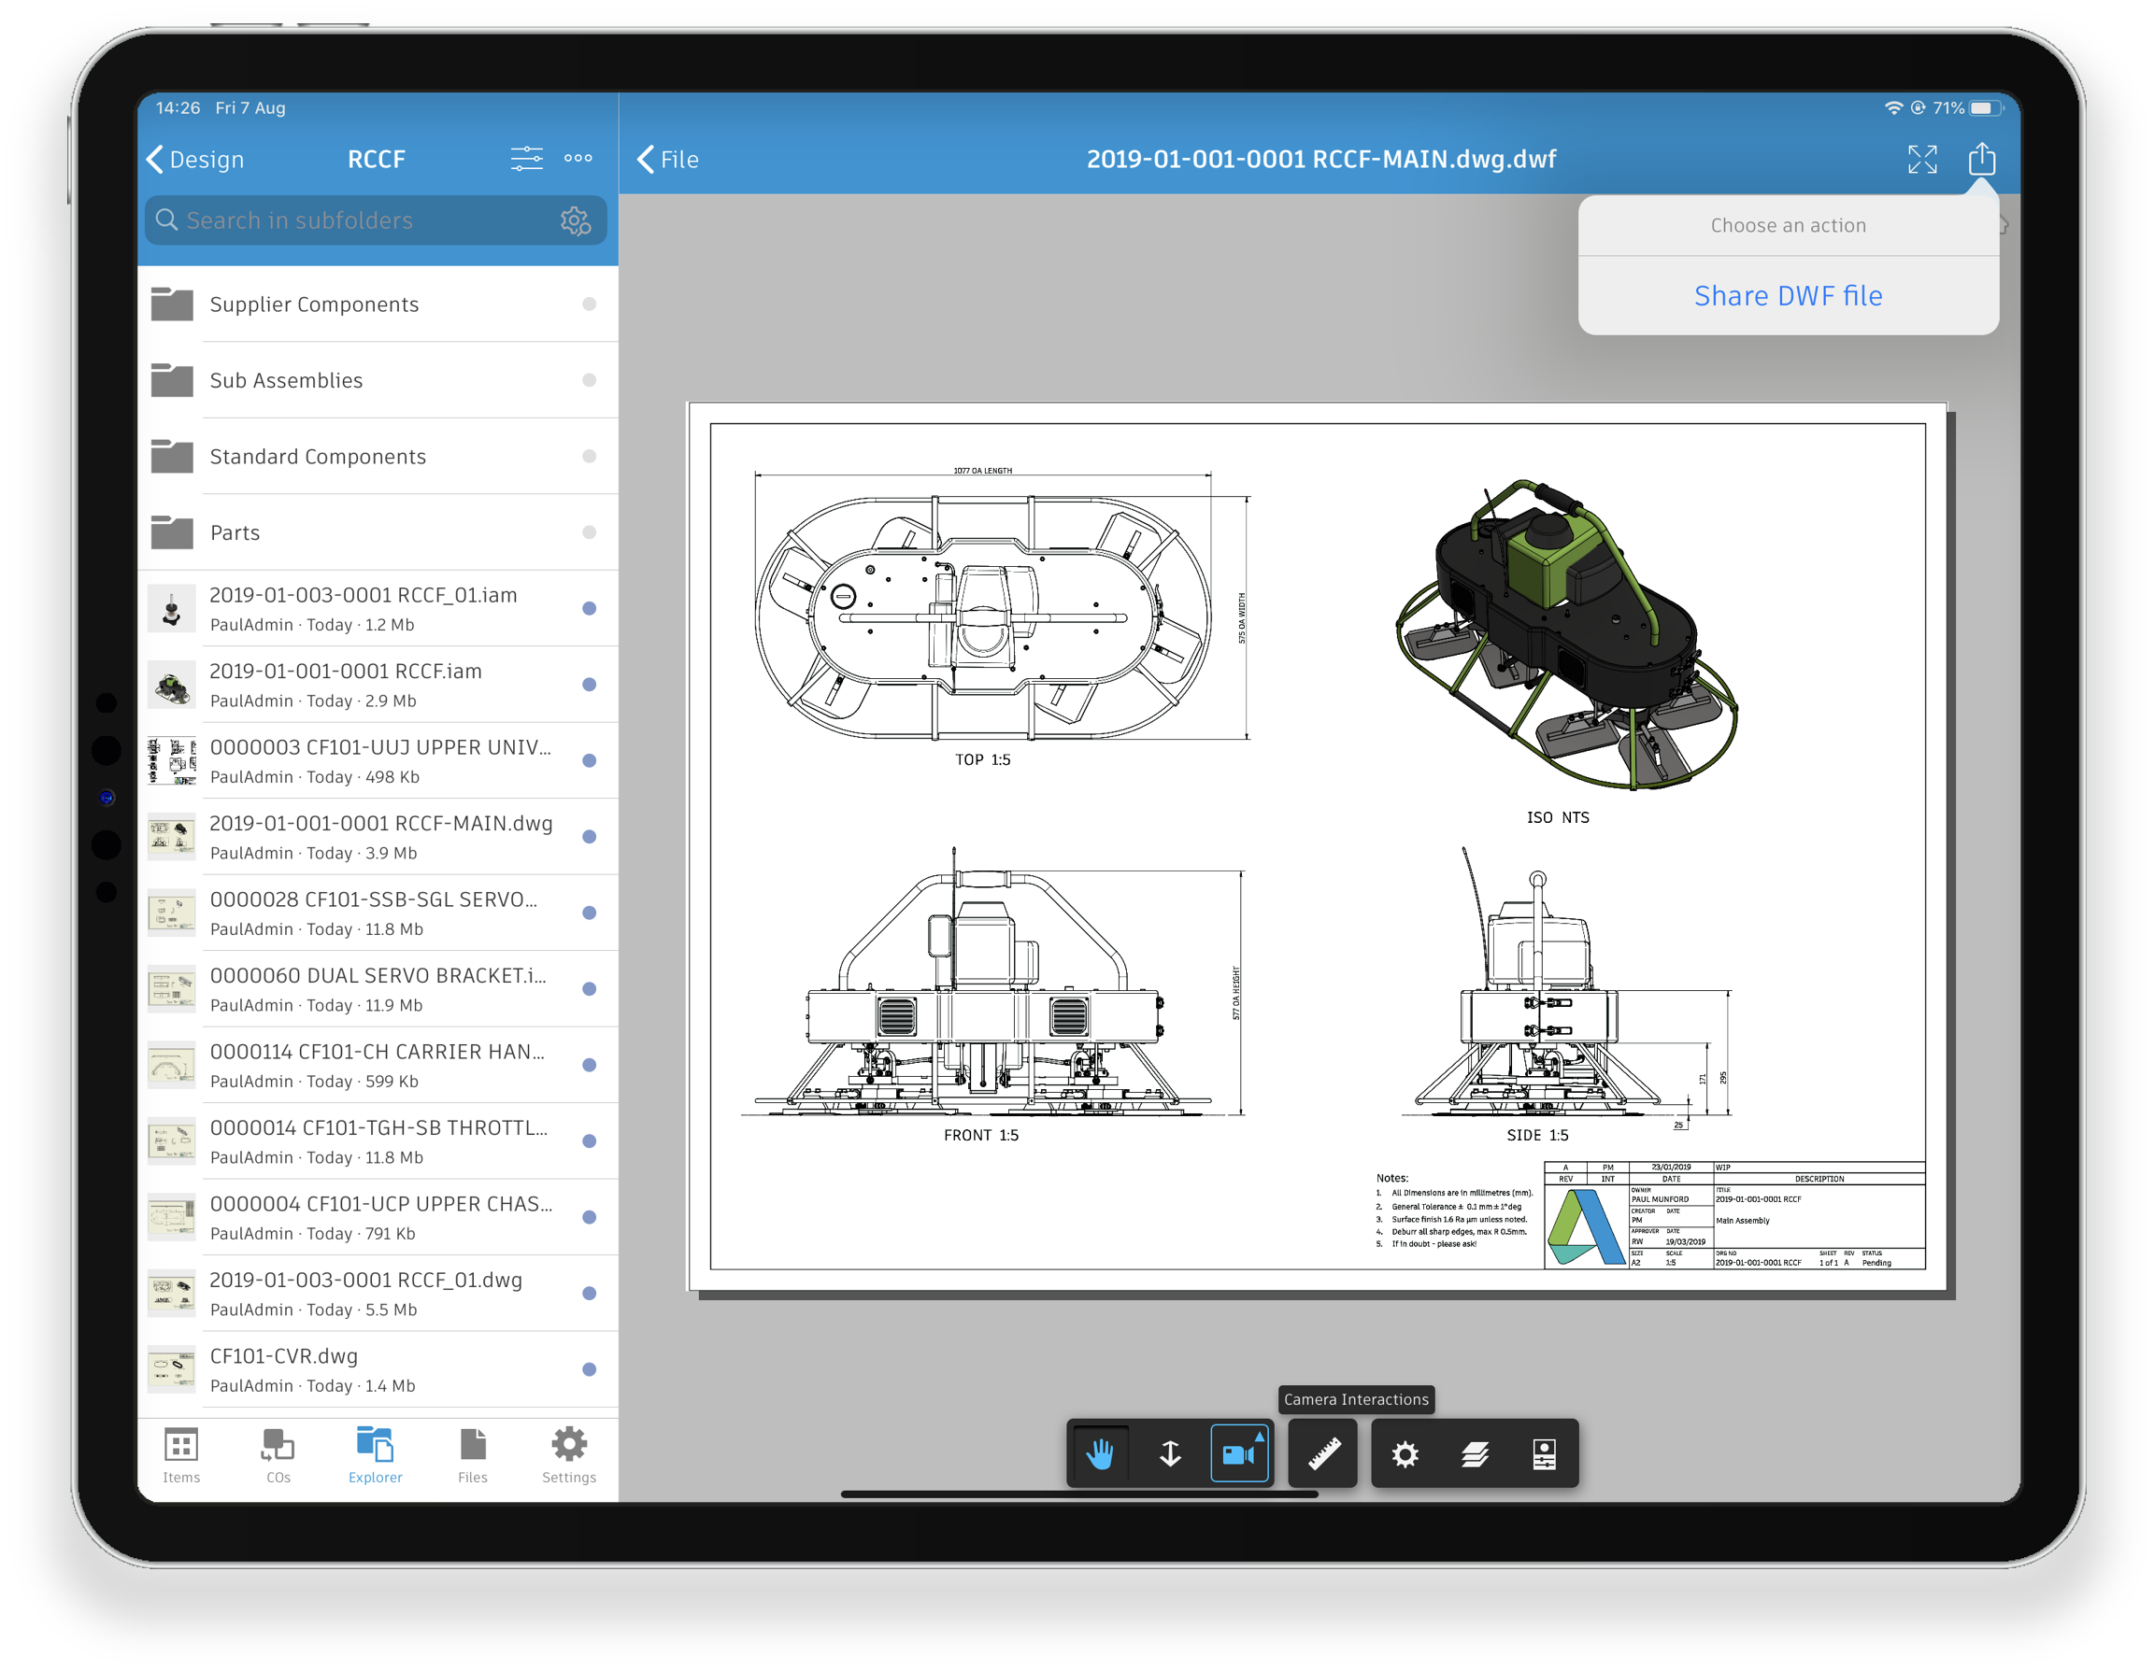
Task: Open viewer settings gear in bottom toolbar
Action: [1405, 1453]
